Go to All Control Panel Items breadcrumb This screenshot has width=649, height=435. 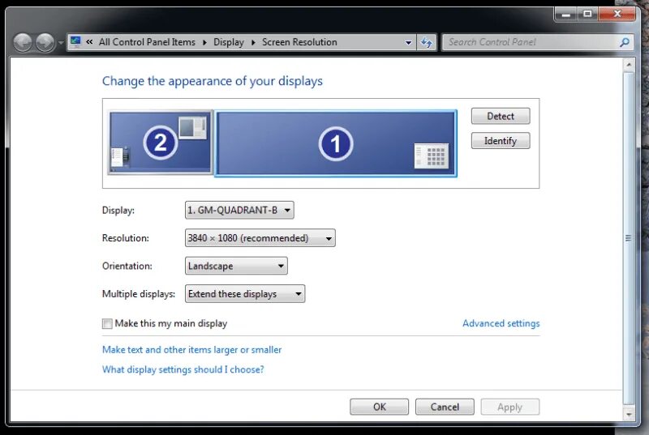tap(147, 42)
